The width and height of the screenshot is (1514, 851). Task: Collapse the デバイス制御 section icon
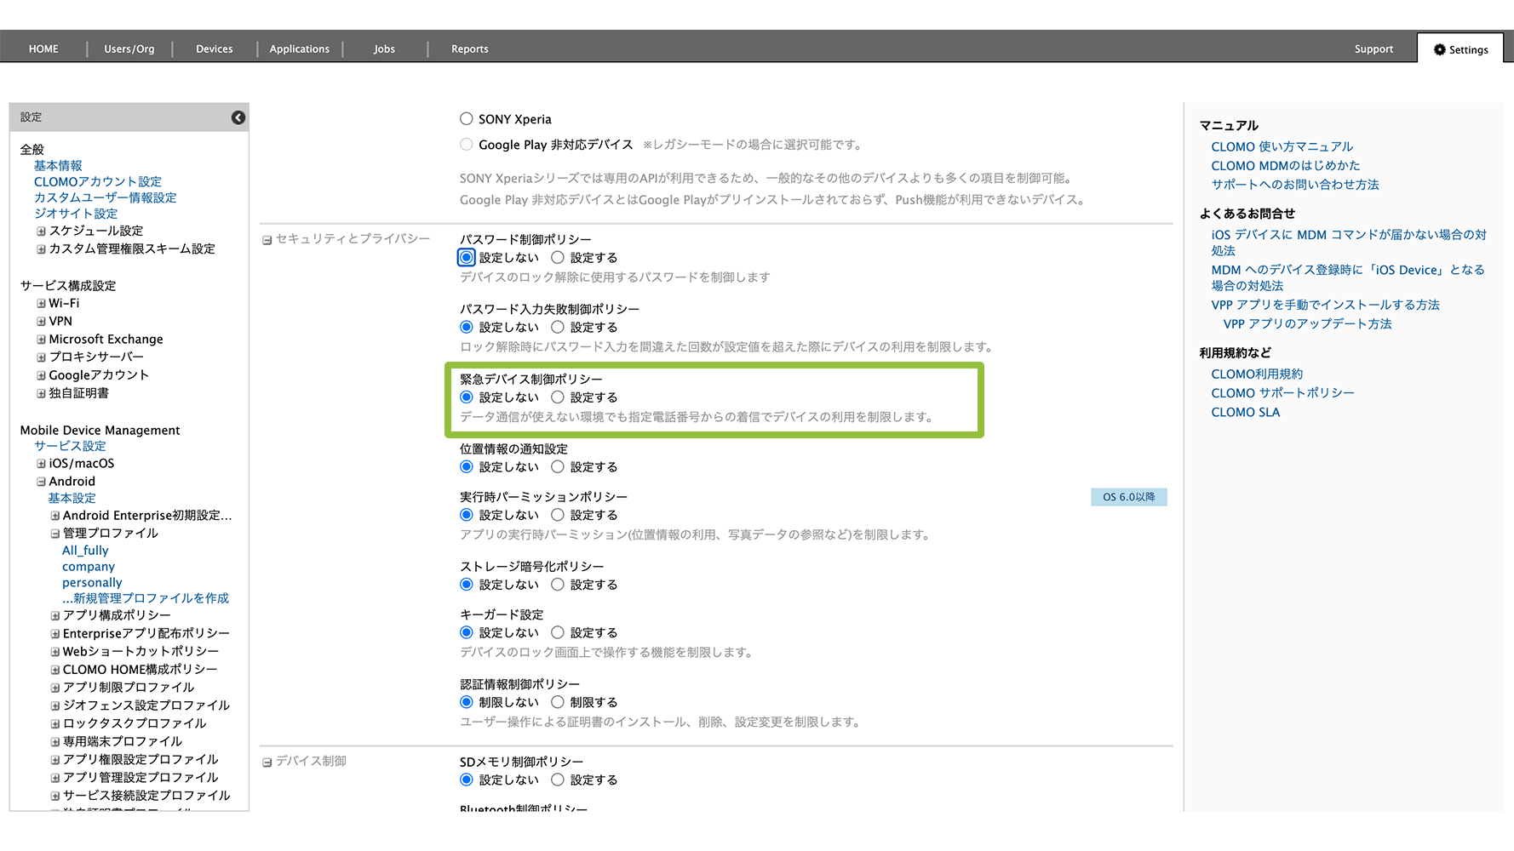[267, 762]
